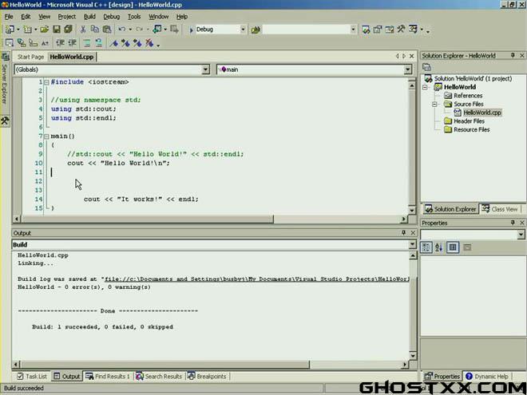Viewport: 527px width, 395px height.
Task: Clear all bookmarks with red-X flag icon
Action: click(149, 43)
